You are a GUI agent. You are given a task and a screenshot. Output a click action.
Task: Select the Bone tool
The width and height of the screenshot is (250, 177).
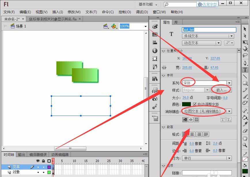pos(245,110)
